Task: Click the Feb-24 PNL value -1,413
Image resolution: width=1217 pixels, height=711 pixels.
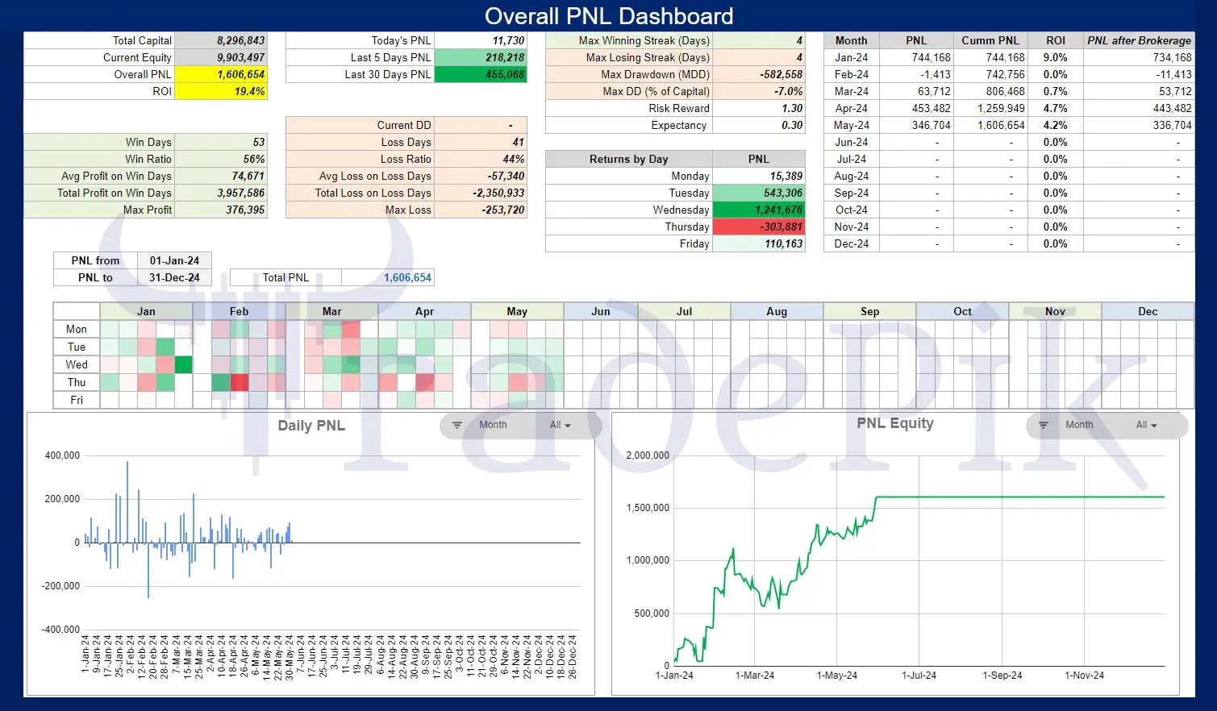Action: [x=916, y=74]
